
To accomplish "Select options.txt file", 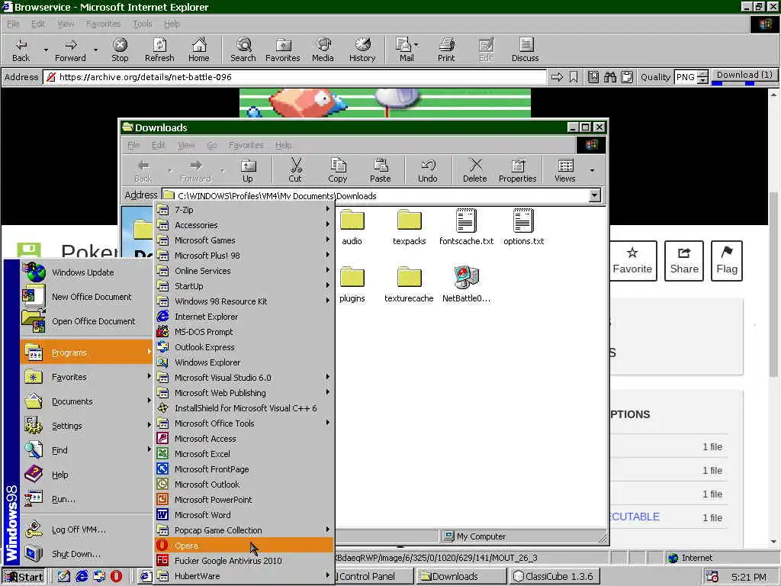I will click(523, 227).
